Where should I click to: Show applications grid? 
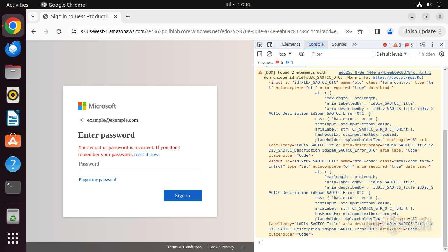click(13, 238)
